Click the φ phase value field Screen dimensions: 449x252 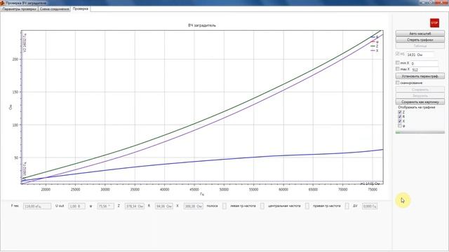(x=106, y=206)
